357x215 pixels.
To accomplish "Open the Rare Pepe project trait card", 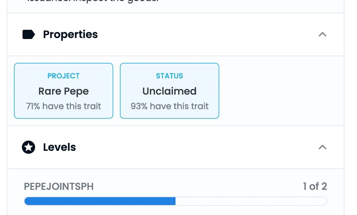I will coord(64,91).
